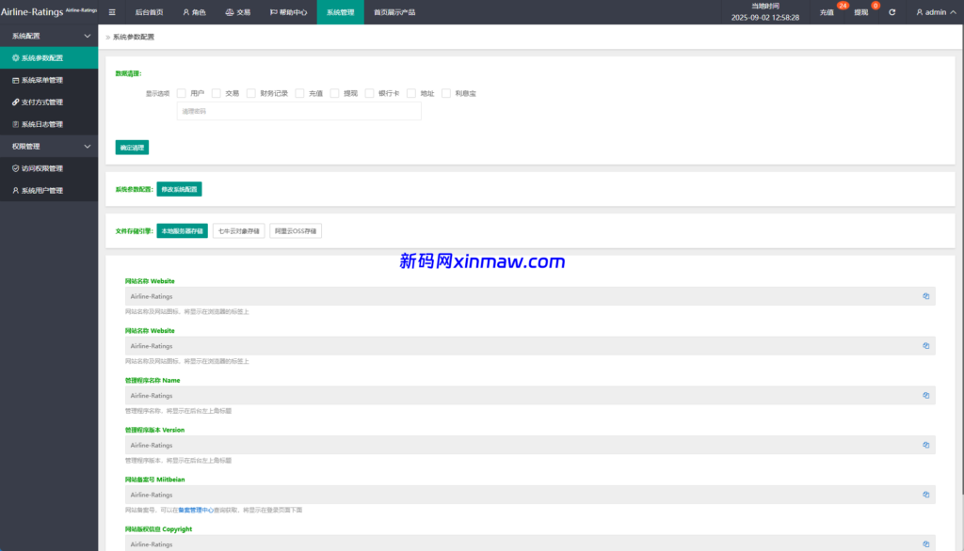Click the 修改系统配置 button
This screenshot has height=551, width=964.
tap(181, 188)
